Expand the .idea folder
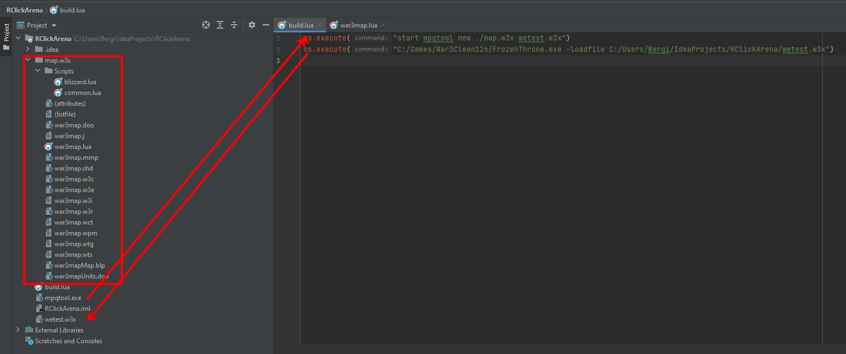 point(28,50)
